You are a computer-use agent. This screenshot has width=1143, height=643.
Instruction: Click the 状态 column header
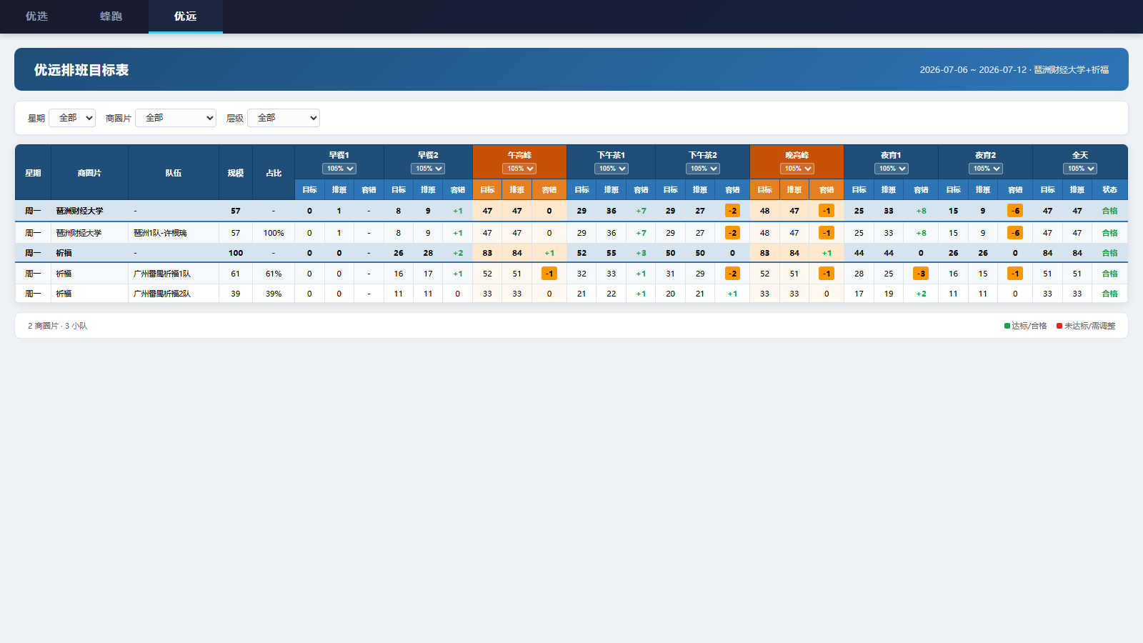click(x=1109, y=190)
